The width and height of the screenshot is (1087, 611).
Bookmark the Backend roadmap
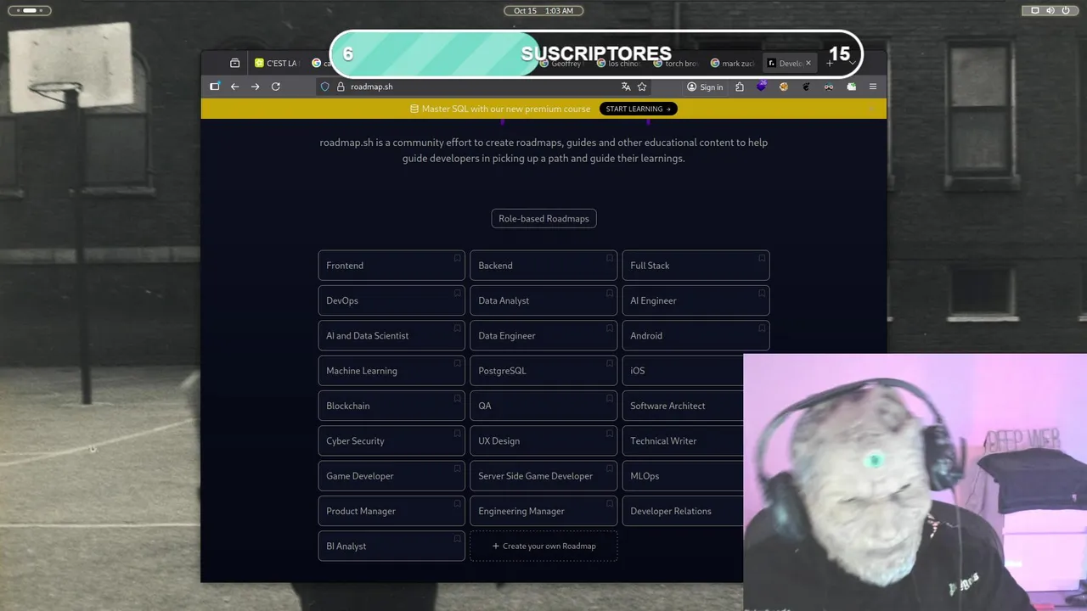609,258
